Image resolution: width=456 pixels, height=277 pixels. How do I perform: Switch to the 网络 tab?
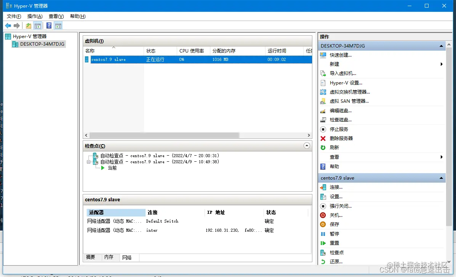127,258
